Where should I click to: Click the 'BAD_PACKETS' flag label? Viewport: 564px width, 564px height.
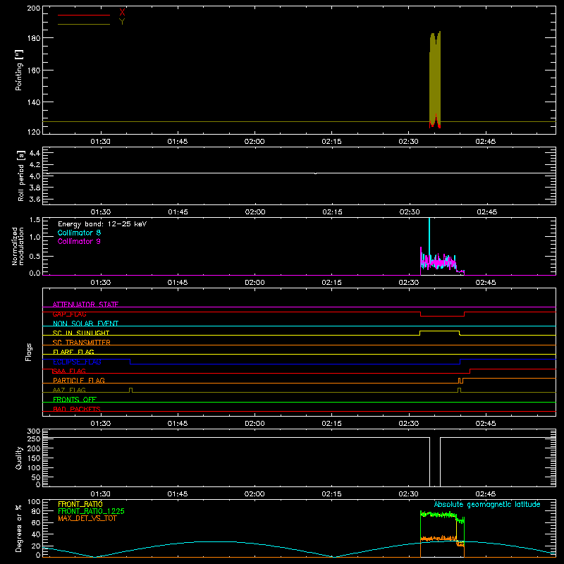(x=77, y=409)
